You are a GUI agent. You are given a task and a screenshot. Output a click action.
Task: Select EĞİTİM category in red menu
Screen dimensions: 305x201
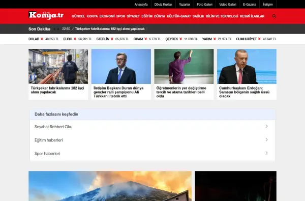pos(147,16)
